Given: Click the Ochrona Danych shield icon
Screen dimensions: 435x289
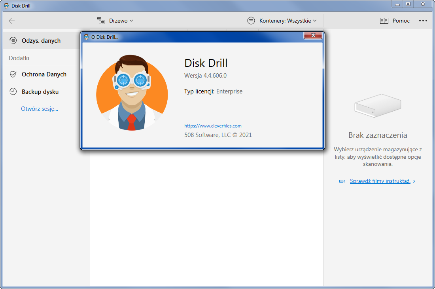Looking at the screenshot, I should (13, 74).
